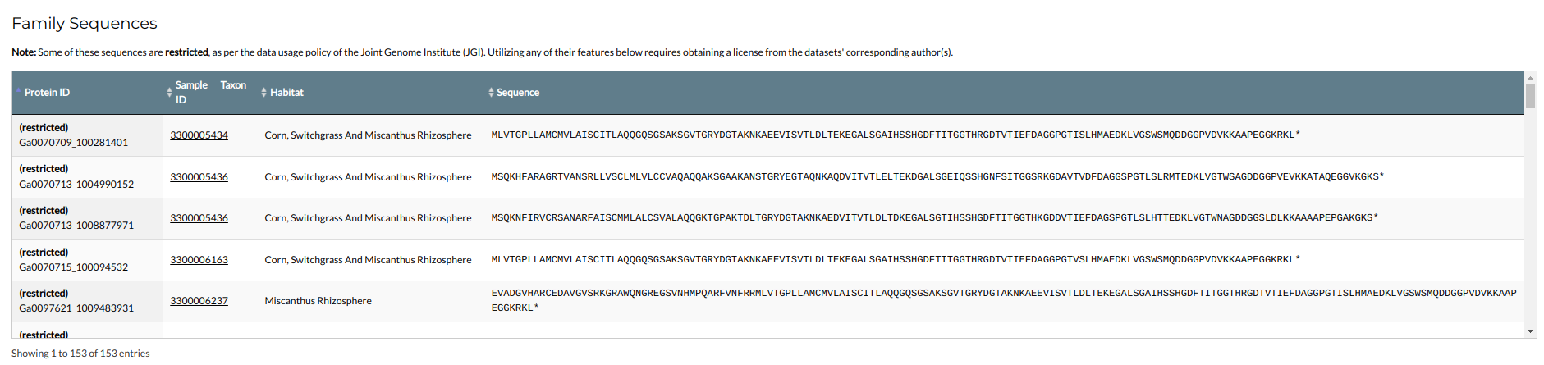1544x365 pixels.
Task: Click the sort arrows next to Habitat
Action: (x=263, y=93)
